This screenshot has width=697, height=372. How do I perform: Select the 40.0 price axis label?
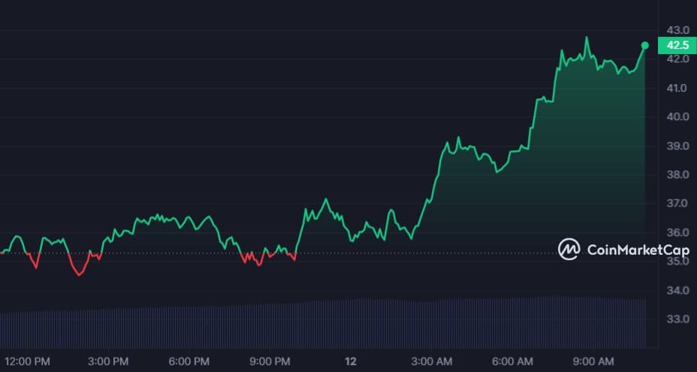pyautogui.click(x=677, y=117)
